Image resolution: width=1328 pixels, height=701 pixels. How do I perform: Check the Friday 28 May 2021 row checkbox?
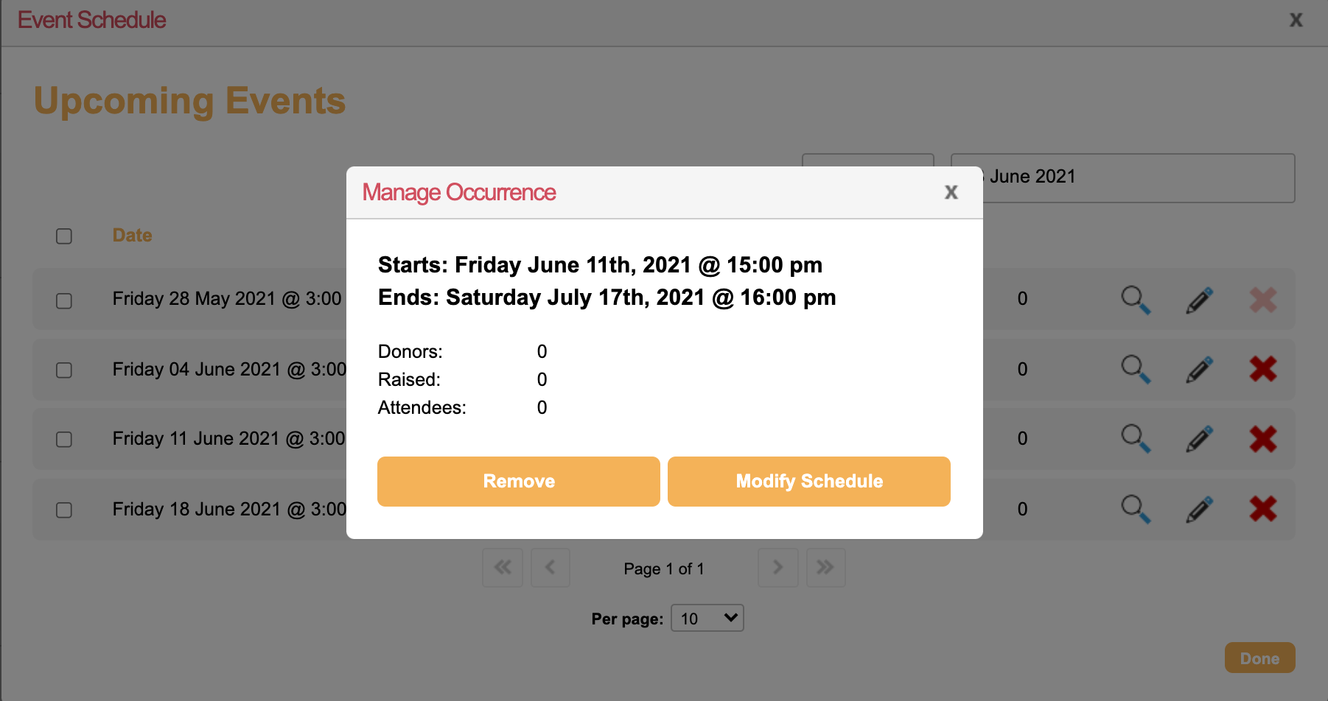tap(64, 301)
